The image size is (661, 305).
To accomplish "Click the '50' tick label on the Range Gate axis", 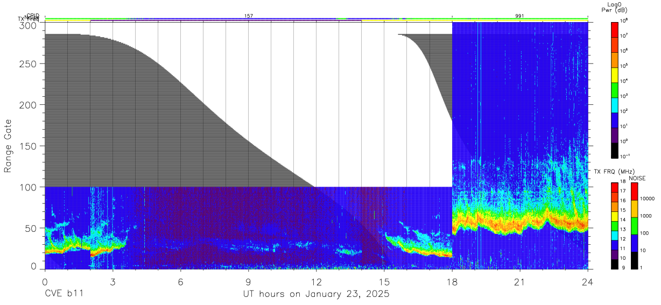I will point(31,228).
